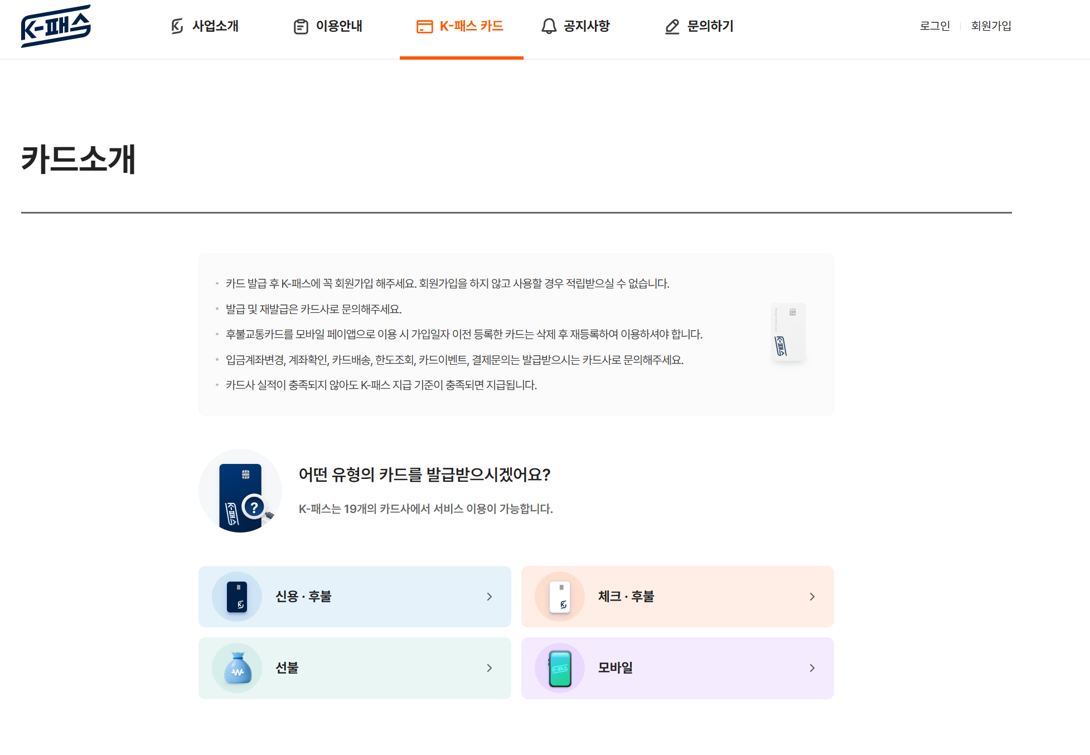
Task: Click the 회원가입 link
Action: [x=991, y=26]
